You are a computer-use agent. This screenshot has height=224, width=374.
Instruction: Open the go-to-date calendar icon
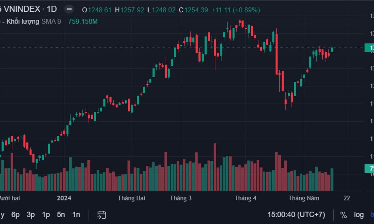[x=102, y=215]
